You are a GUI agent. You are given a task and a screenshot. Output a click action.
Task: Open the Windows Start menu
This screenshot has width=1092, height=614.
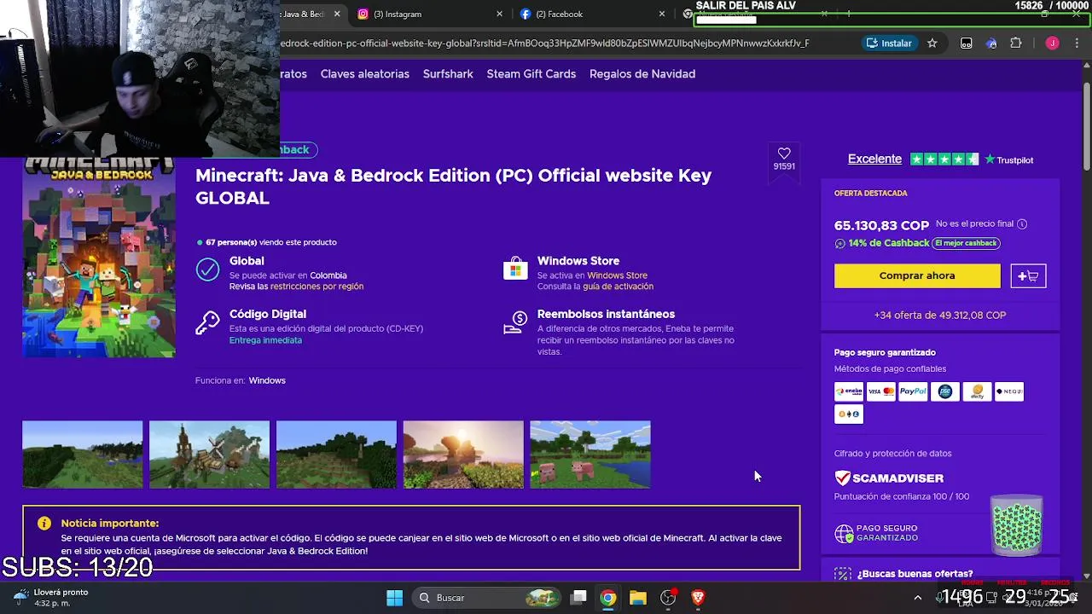coord(394,598)
